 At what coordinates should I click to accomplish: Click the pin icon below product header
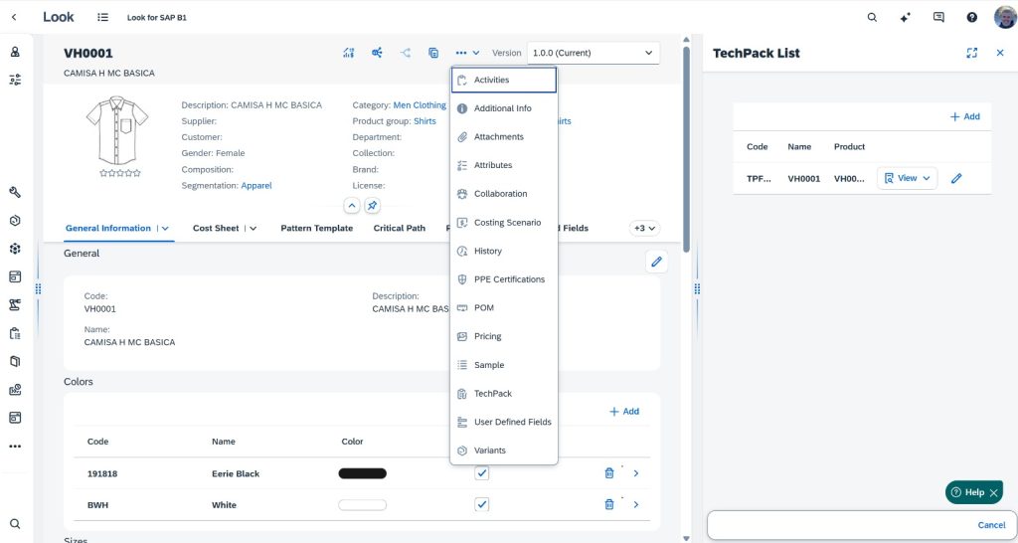pos(372,206)
